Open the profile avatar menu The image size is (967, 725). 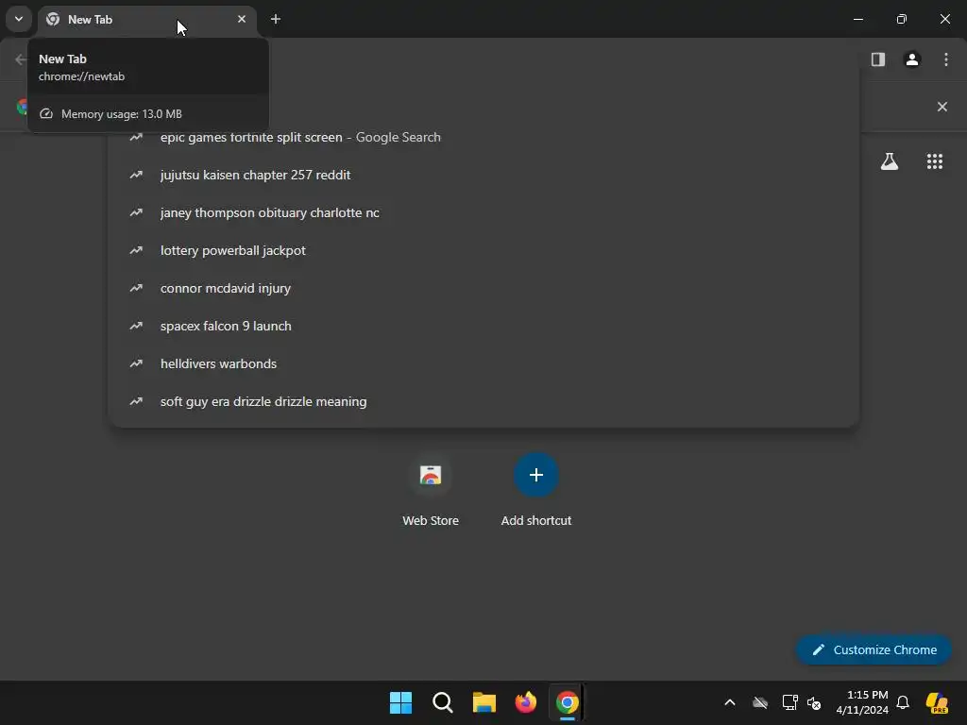click(x=912, y=59)
